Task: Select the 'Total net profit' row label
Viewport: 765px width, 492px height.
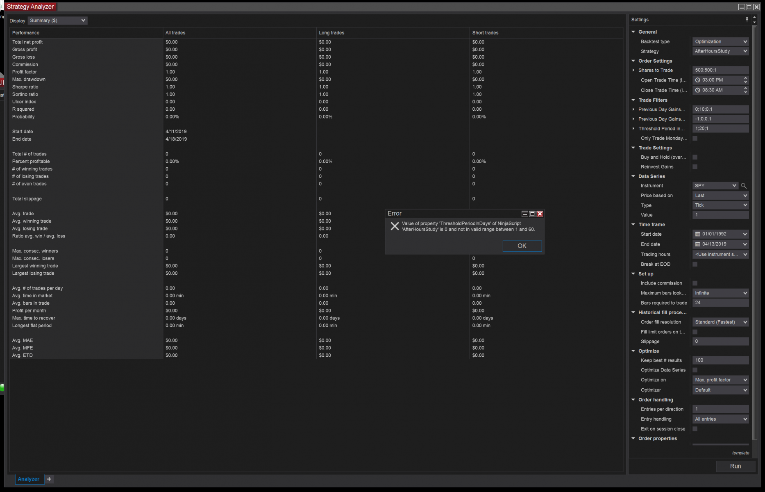Action: coord(27,42)
